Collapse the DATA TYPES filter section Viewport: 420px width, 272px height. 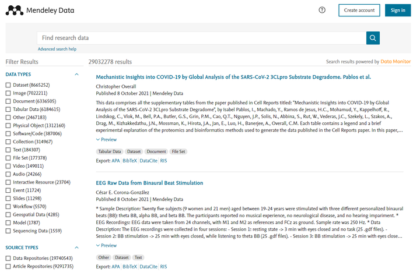point(76,75)
